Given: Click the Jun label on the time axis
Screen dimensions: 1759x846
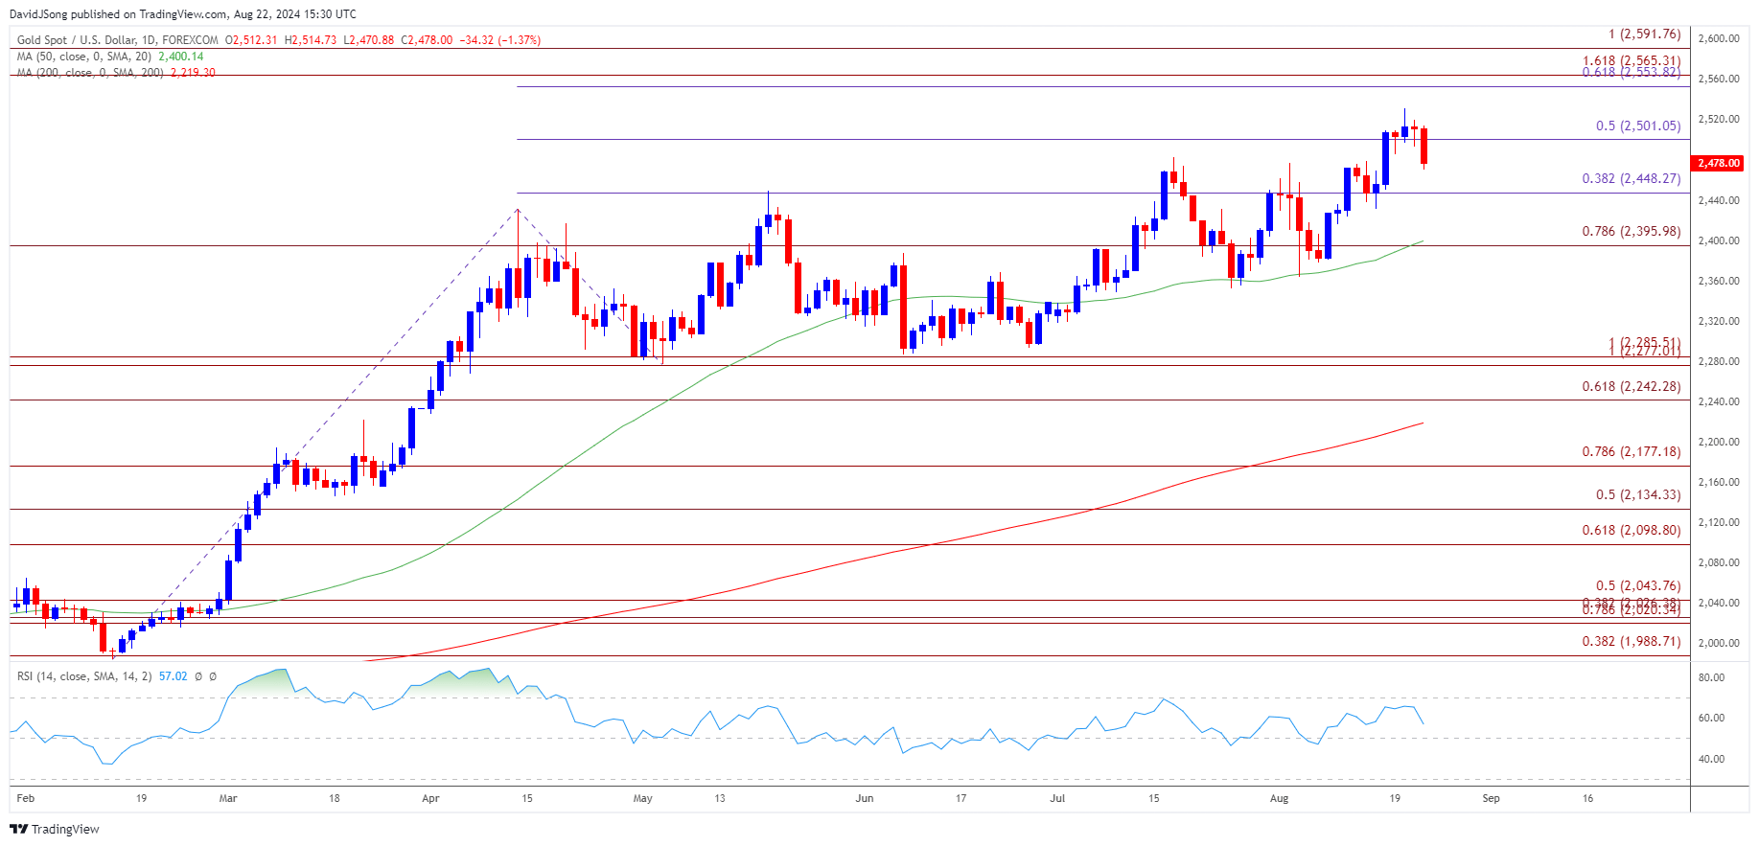Looking at the screenshot, I should 865,798.
